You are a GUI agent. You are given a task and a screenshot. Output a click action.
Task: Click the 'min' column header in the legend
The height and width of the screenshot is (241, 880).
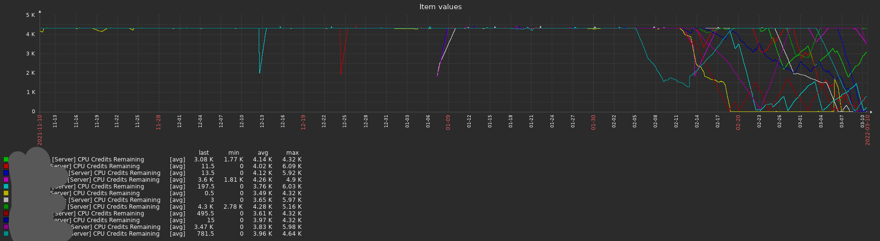[x=234, y=153]
